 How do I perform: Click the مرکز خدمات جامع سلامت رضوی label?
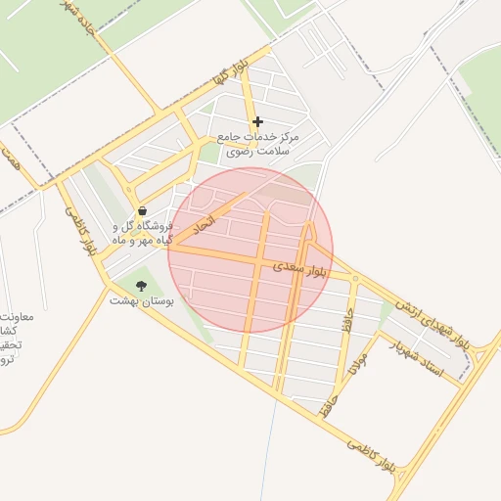[x=257, y=144]
